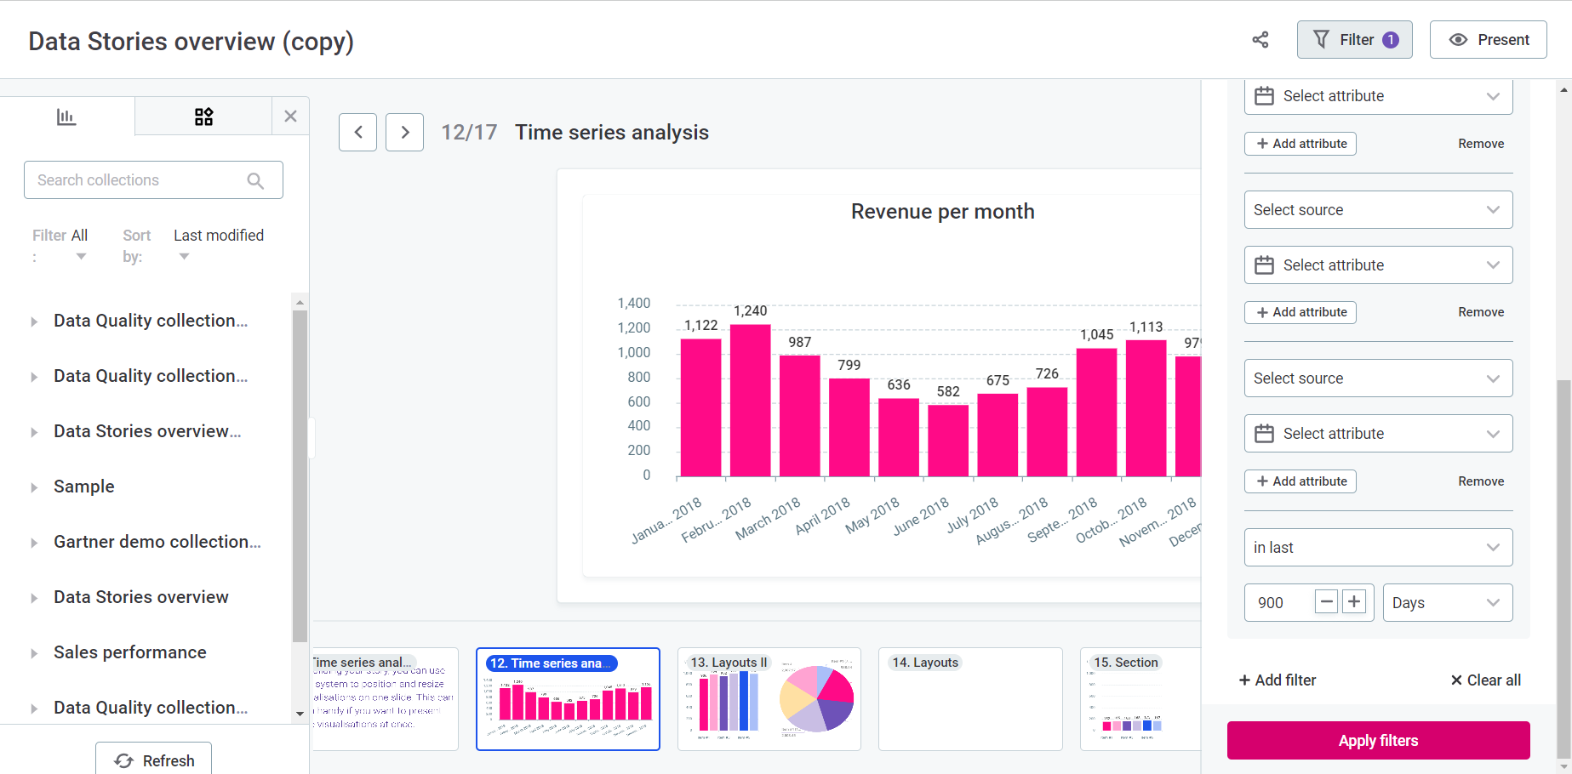
Task: Open the lowest Select source dropdown
Action: point(1378,378)
